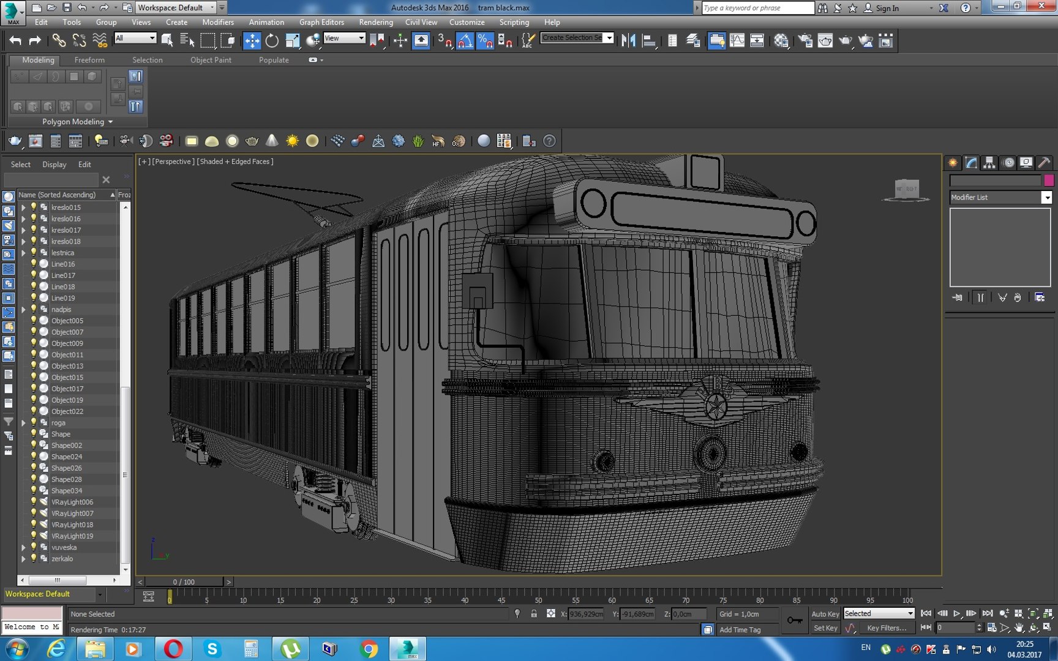Switch to the Create command panel tab
Screen dimensions: 1058x661
click(x=953, y=162)
